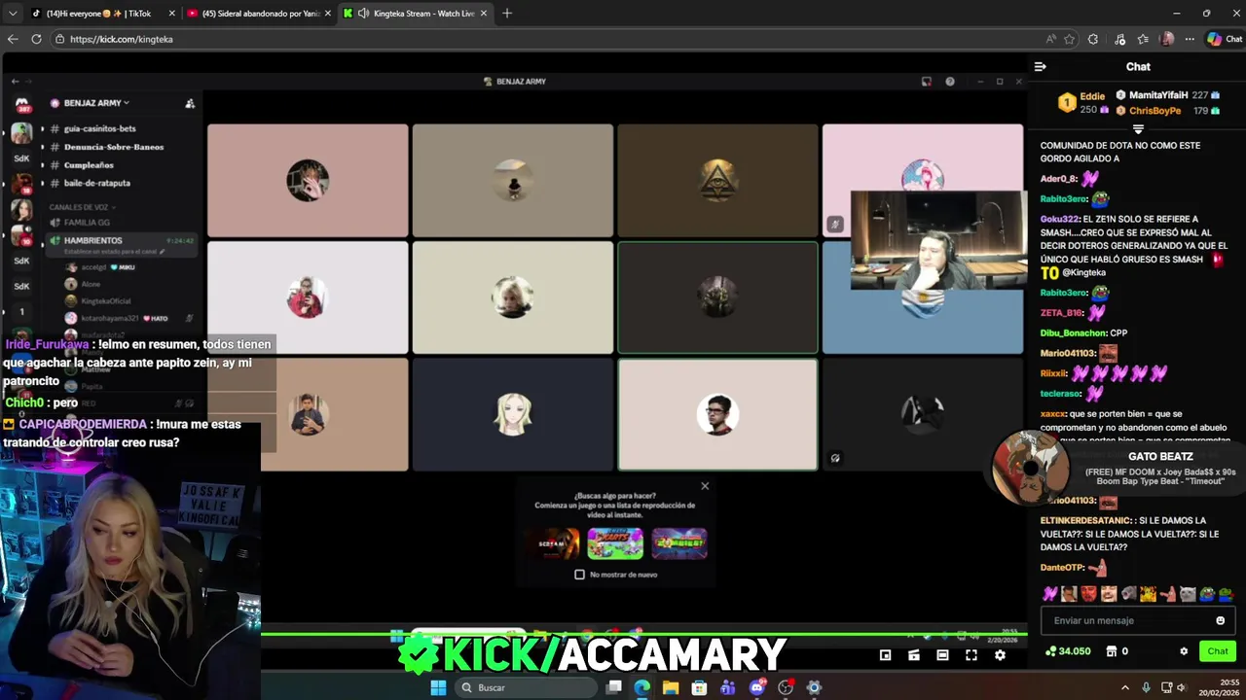The height and width of the screenshot is (700, 1246).
Task: Click the green Chat send button
Action: pos(1218,651)
